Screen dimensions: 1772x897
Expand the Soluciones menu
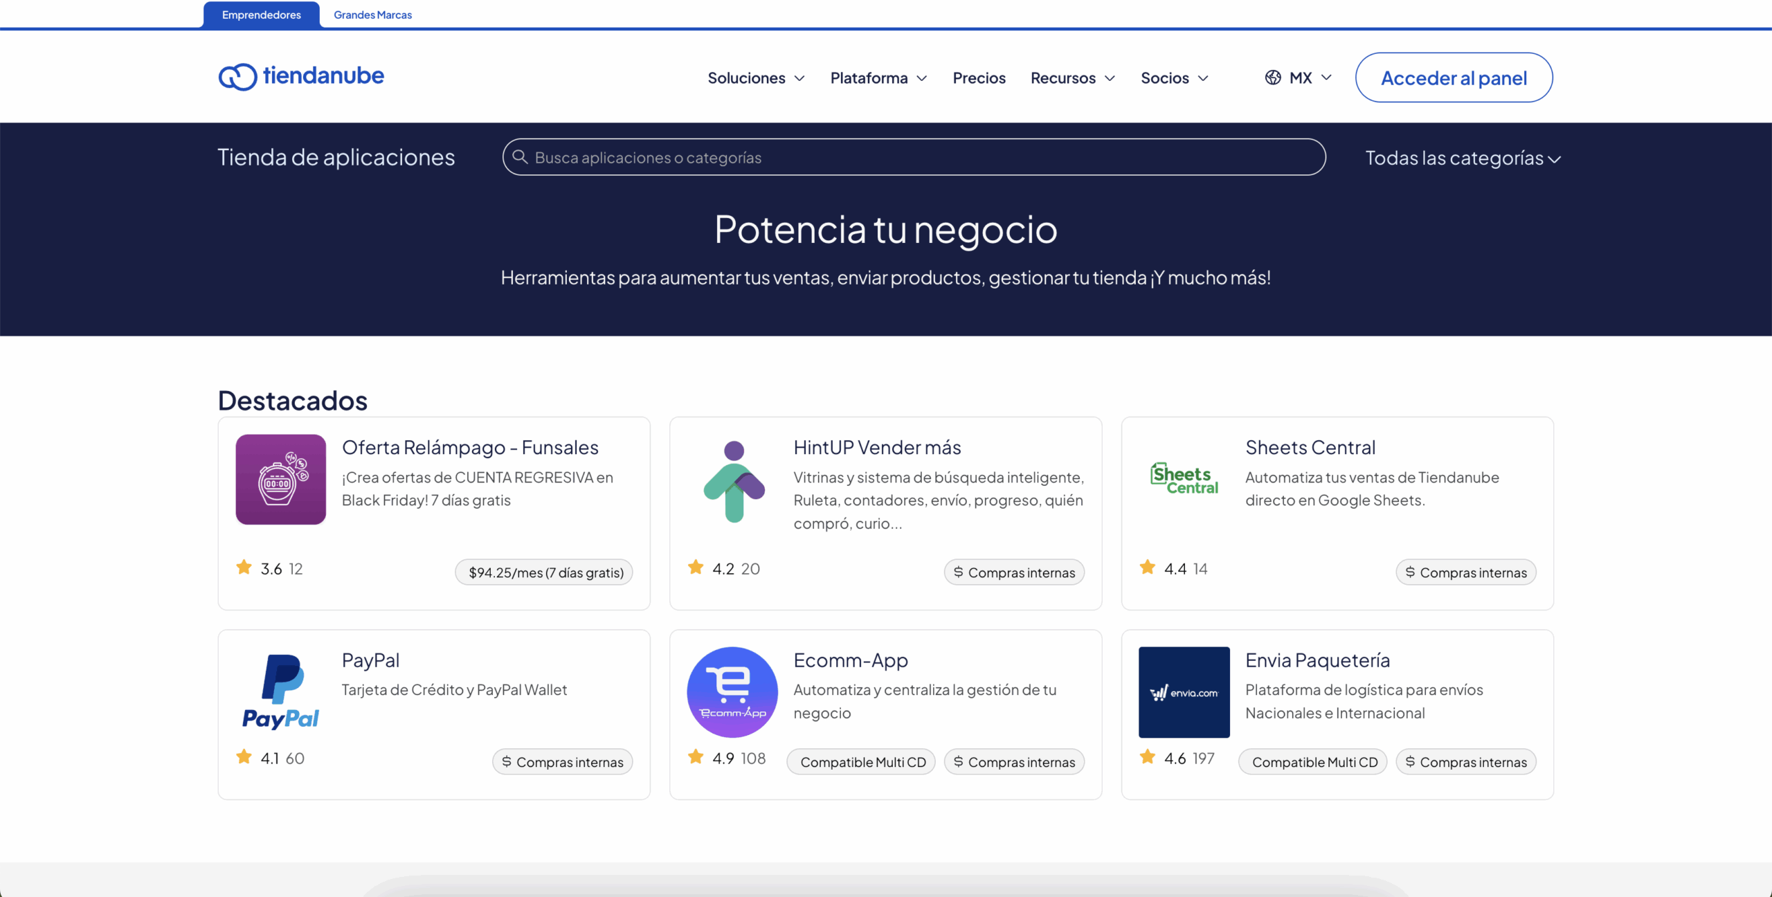756,78
